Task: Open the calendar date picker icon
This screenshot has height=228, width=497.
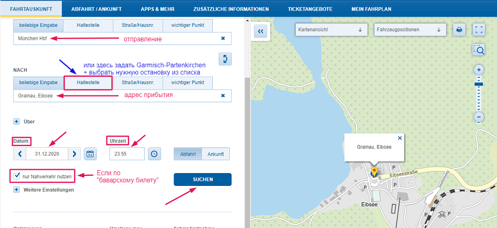Action: (90, 154)
